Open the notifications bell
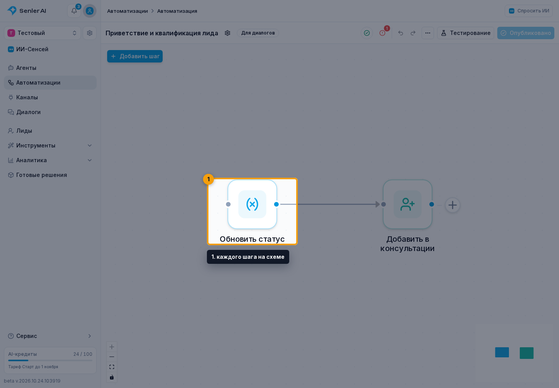The height and width of the screenshot is (388, 559). coord(74,11)
